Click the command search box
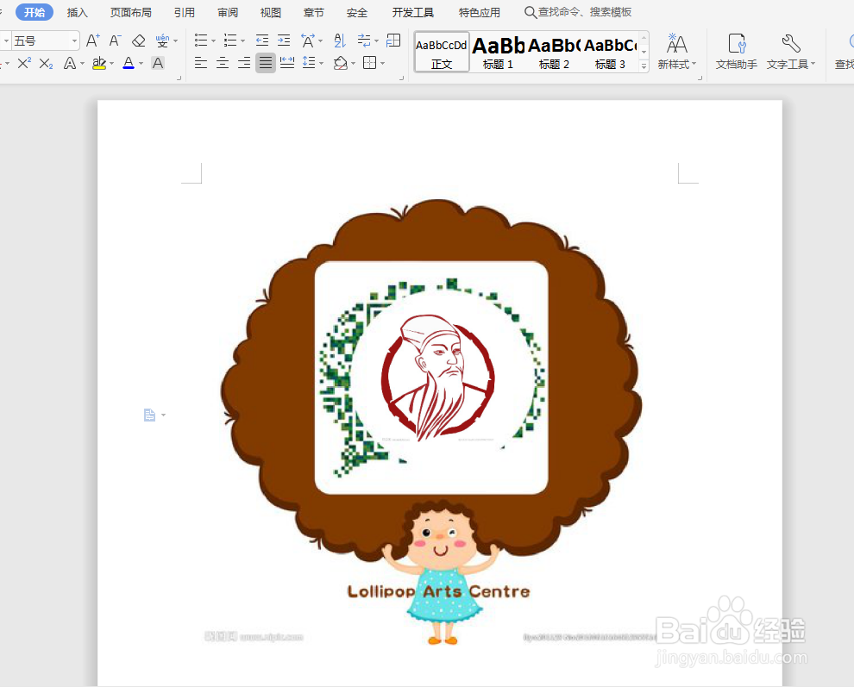The width and height of the screenshot is (854, 687). tap(579, 12)
